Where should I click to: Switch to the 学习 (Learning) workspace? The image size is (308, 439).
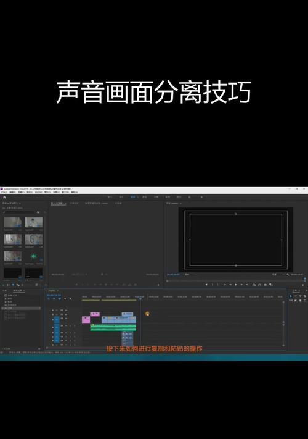[110, 197]
